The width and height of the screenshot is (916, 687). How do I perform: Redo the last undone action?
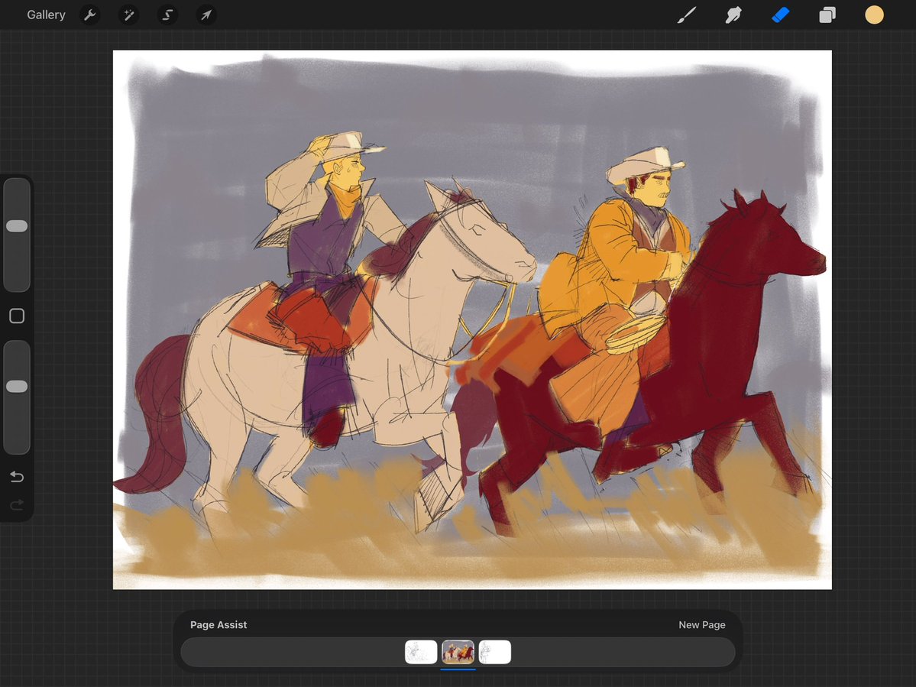pos(17,504)
